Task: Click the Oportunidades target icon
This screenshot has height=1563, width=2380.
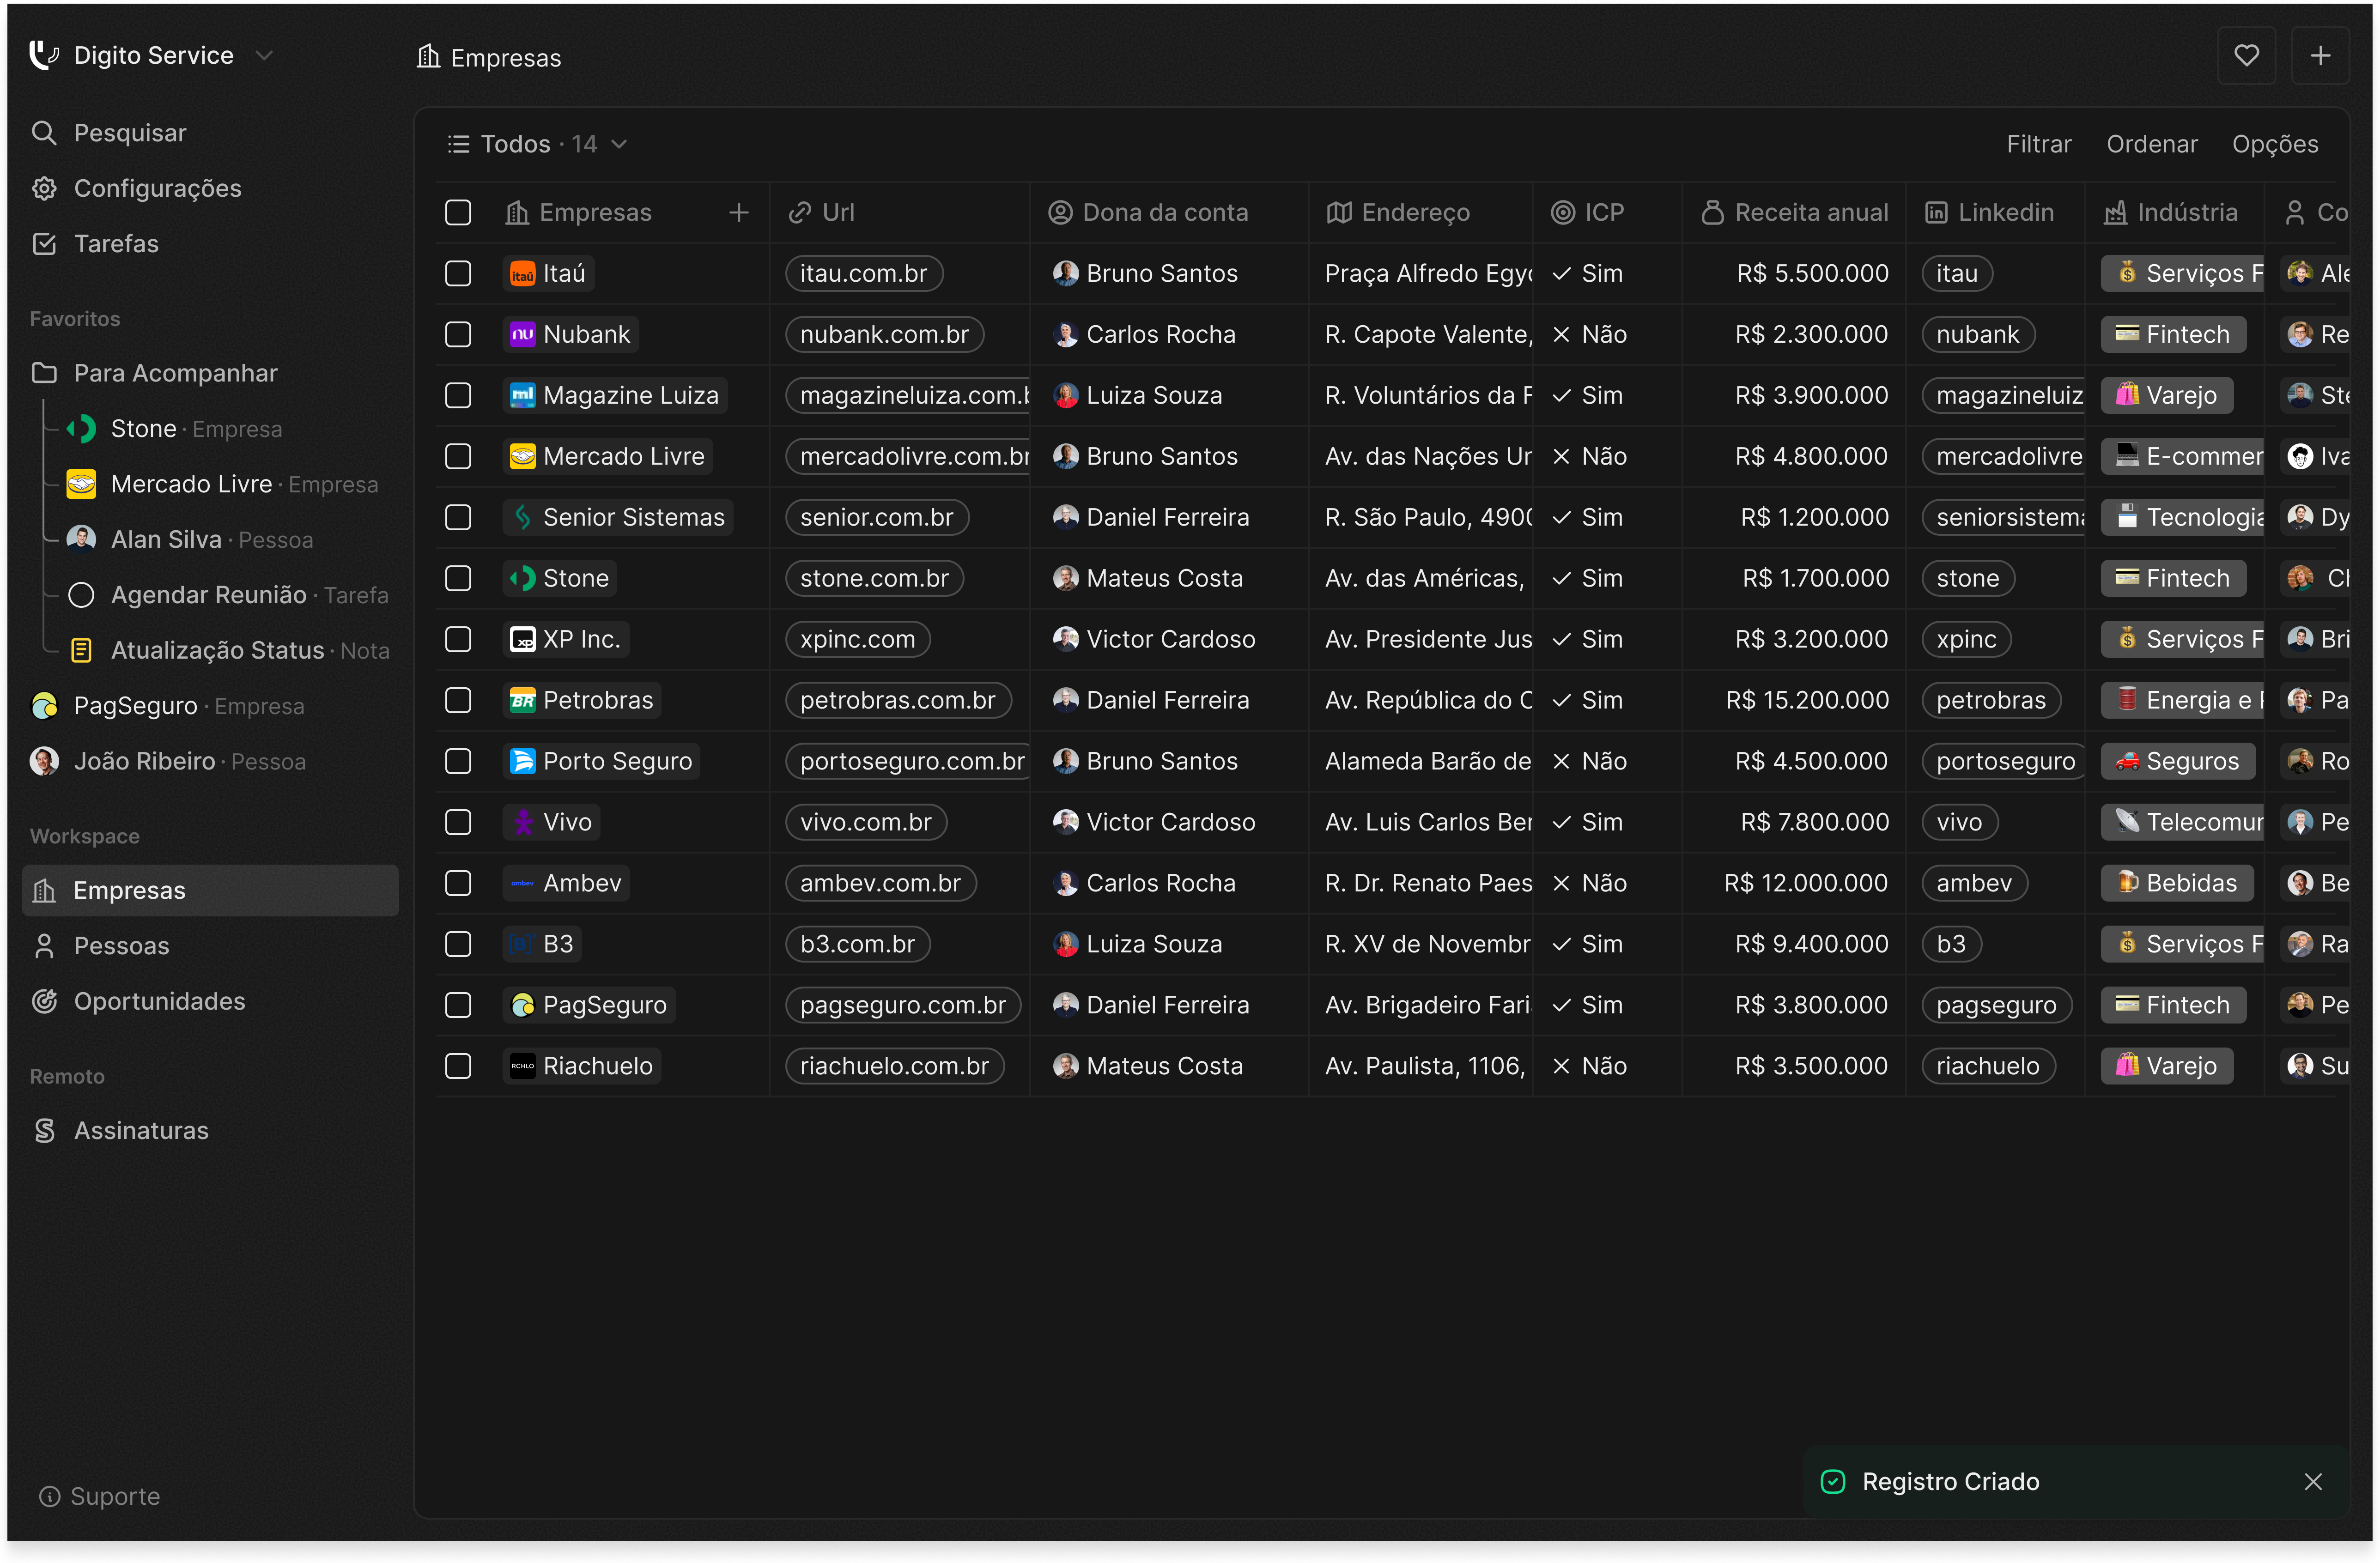Action: coord(44,1001)
